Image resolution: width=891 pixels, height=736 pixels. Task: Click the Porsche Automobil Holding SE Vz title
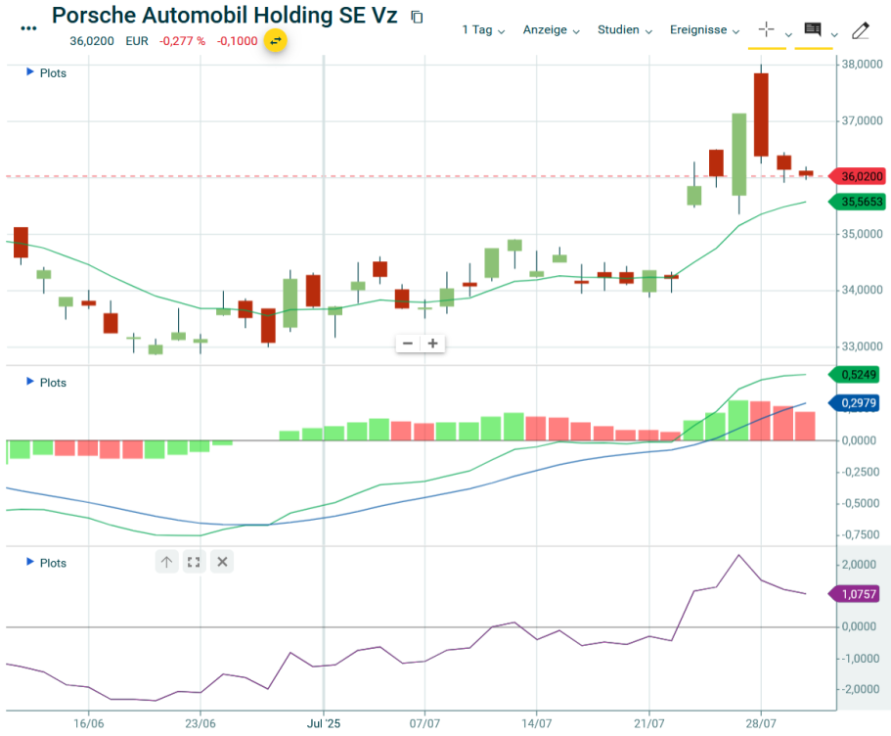pos(224,16)
